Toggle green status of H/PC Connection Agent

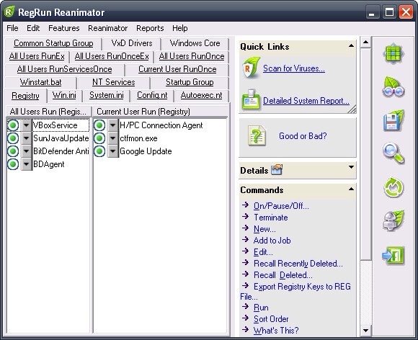[x=99, y=125]
